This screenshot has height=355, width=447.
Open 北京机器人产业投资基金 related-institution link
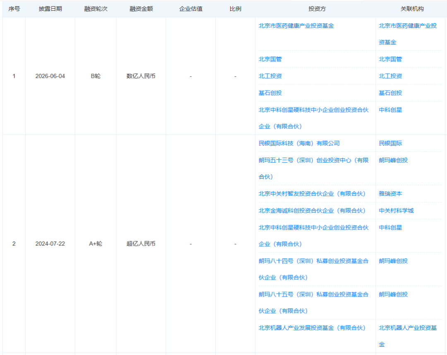coord(408,336)
